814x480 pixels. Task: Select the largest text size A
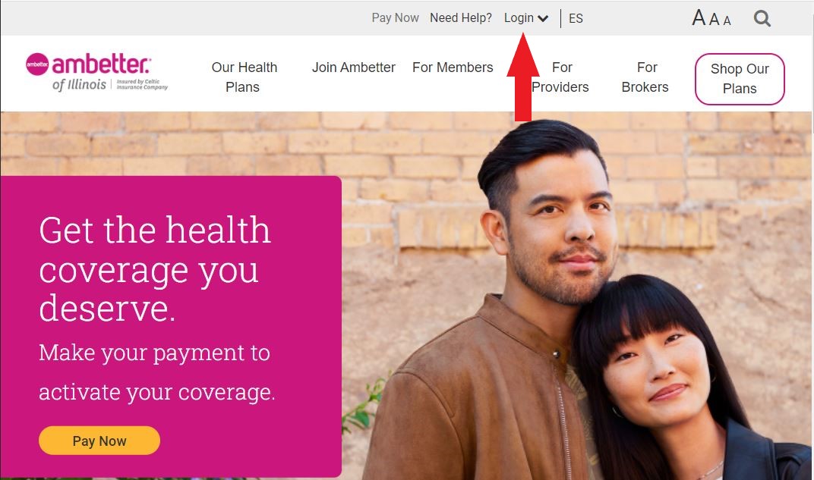coord(699,17)
